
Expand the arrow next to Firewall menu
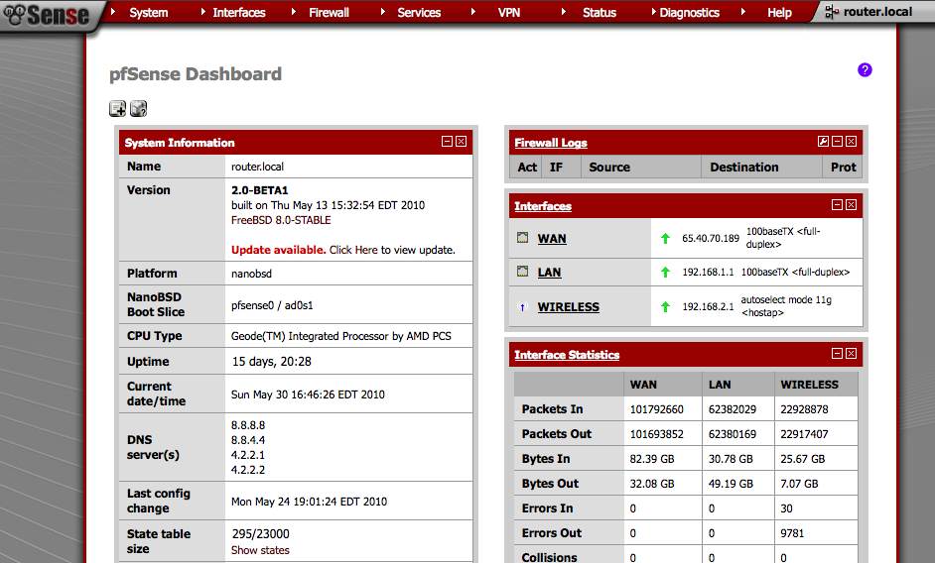(x=294, y=11)
